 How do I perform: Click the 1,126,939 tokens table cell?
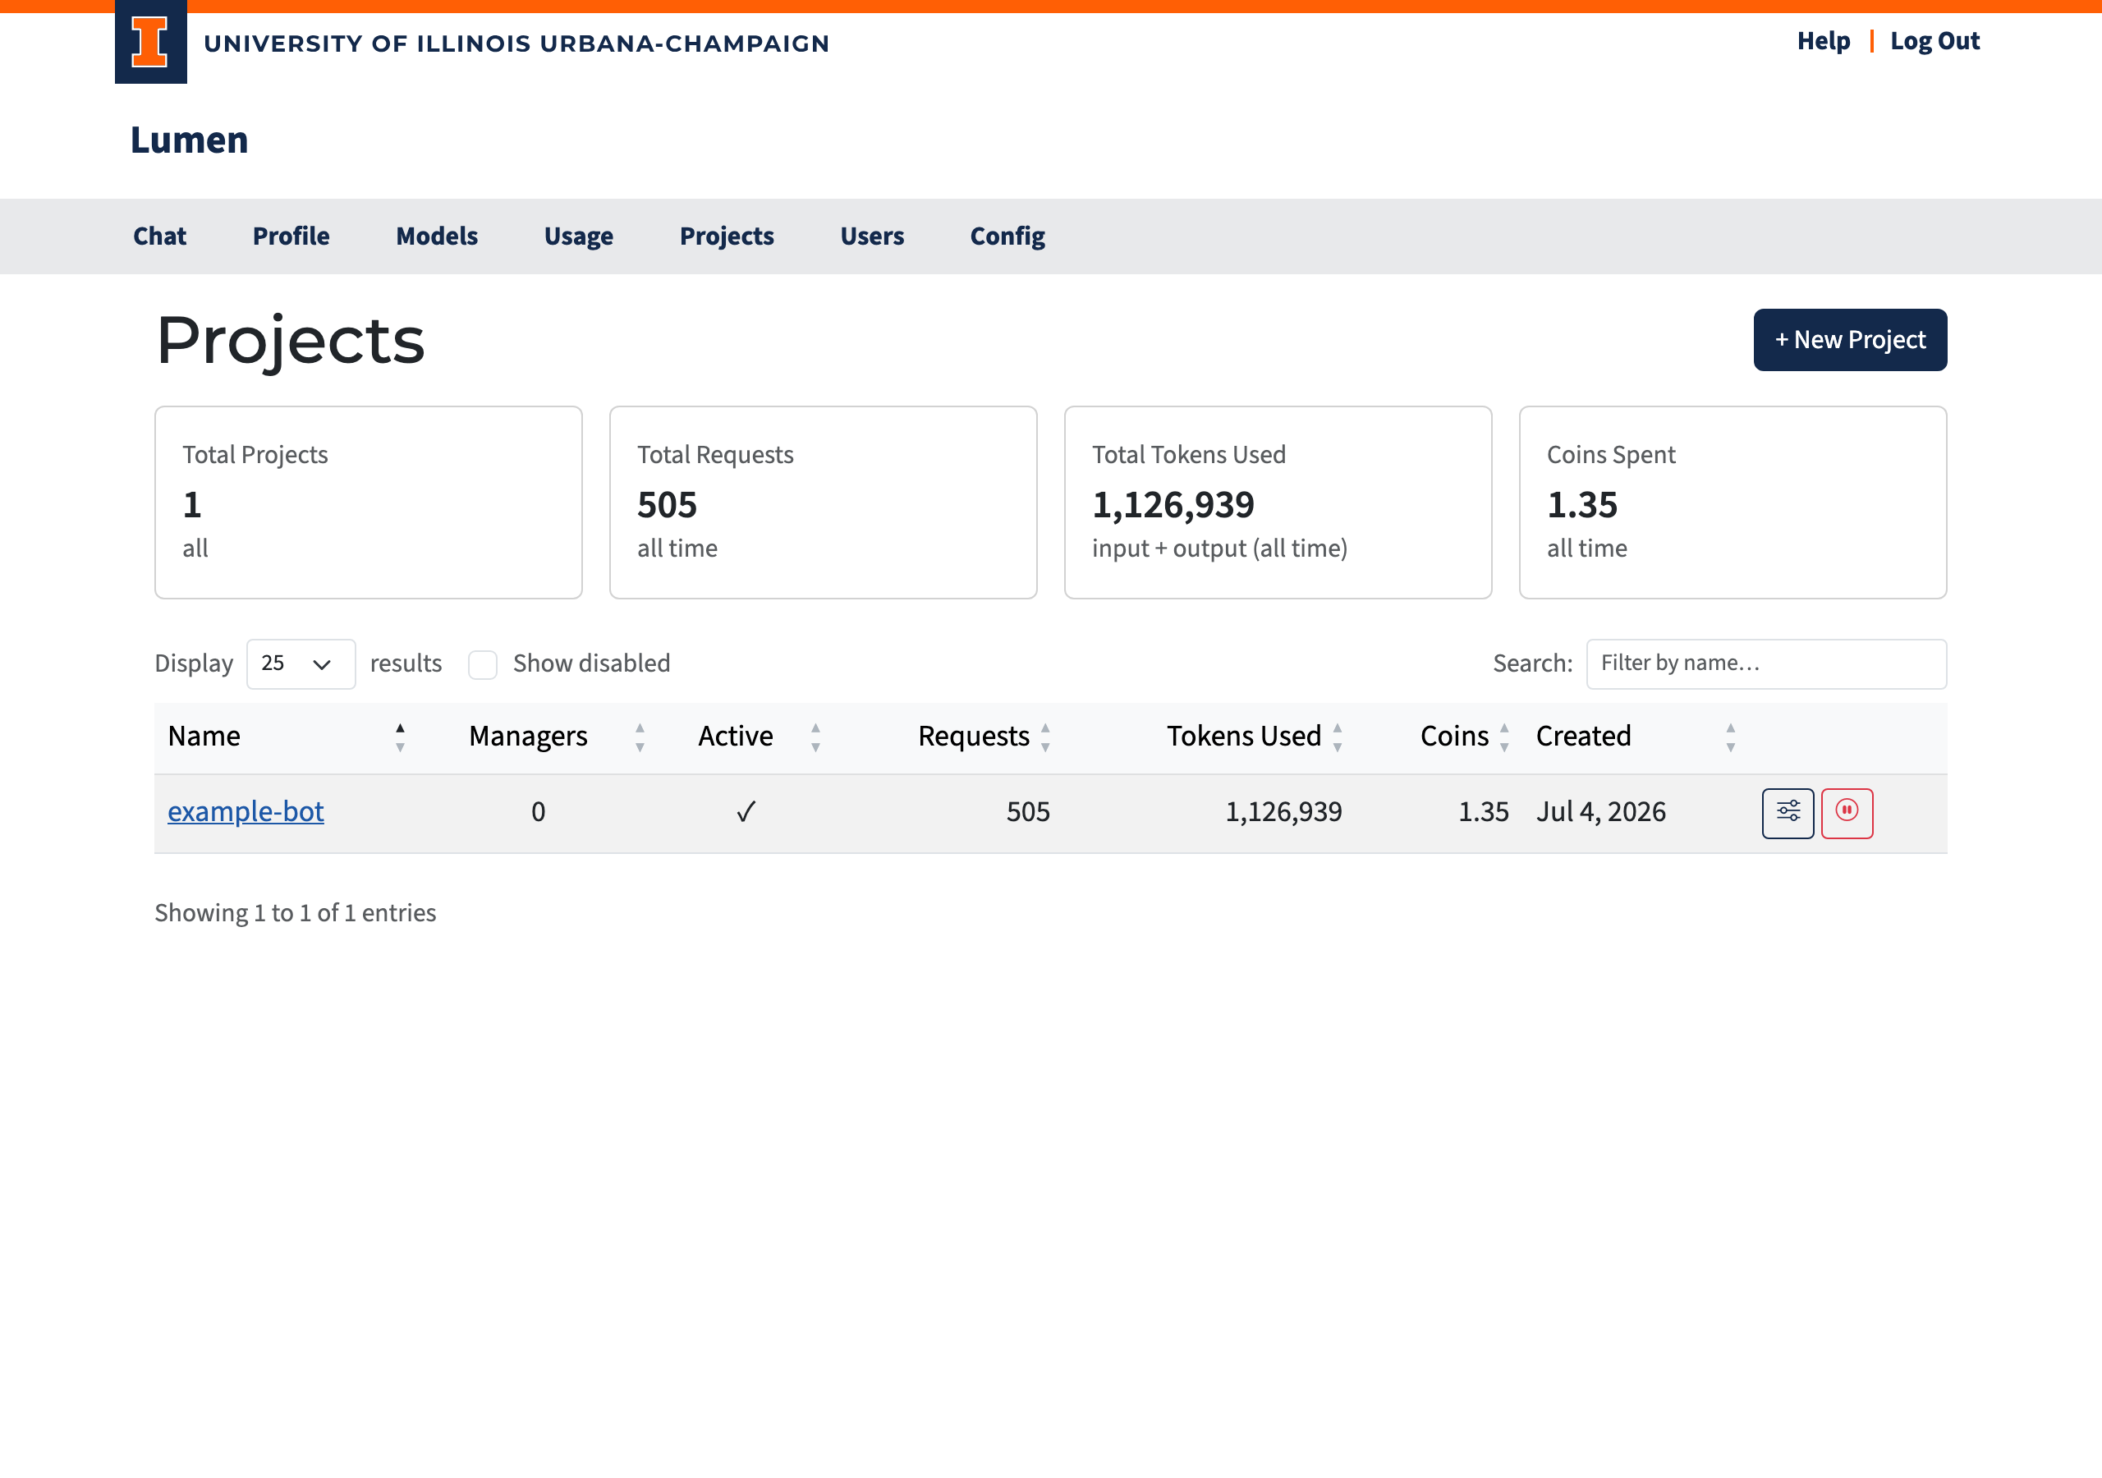coord(1283,812)
